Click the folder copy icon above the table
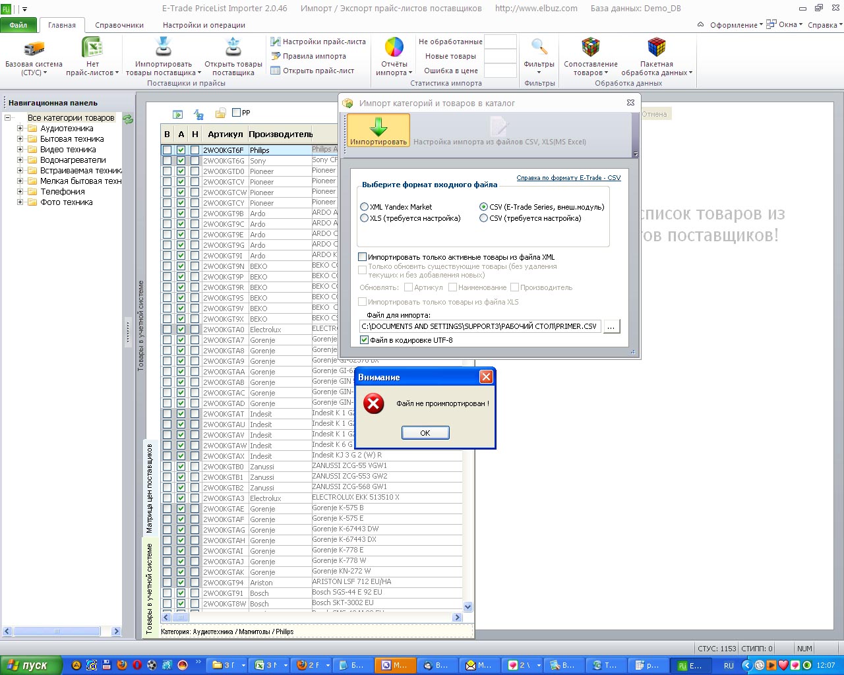Viewport: 844px width, 675px height. tap(220, 113)
